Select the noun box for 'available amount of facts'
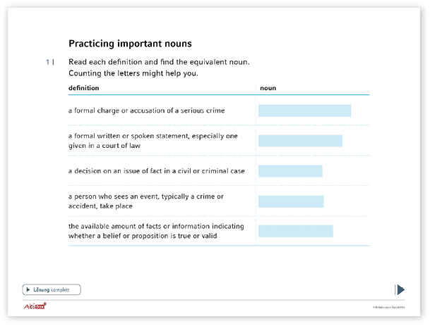This screenshot has width=430, height=326. tap(295, 231)
